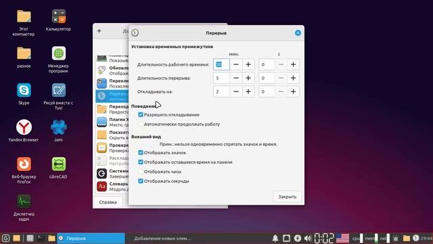Click the volume speaker tray icon

pyautogui.click(x=307, y=238)
